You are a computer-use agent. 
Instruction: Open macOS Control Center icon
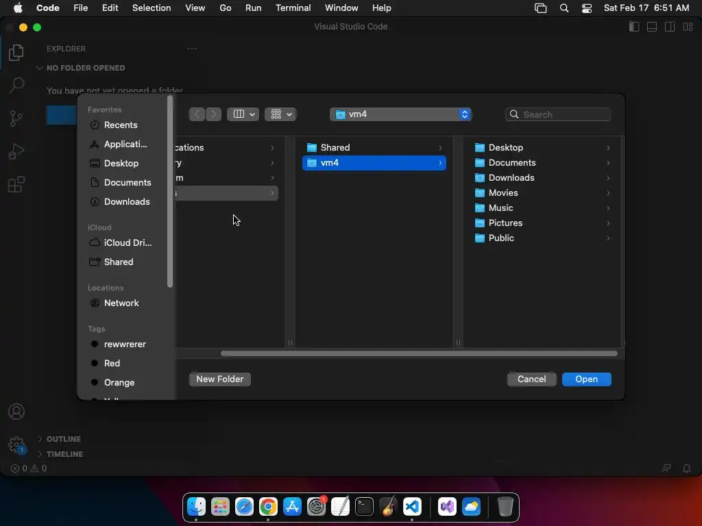coord(587,8)
